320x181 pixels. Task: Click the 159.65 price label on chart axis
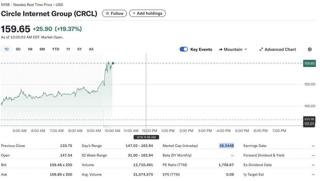pyautogui.click(x=309, y=63)
